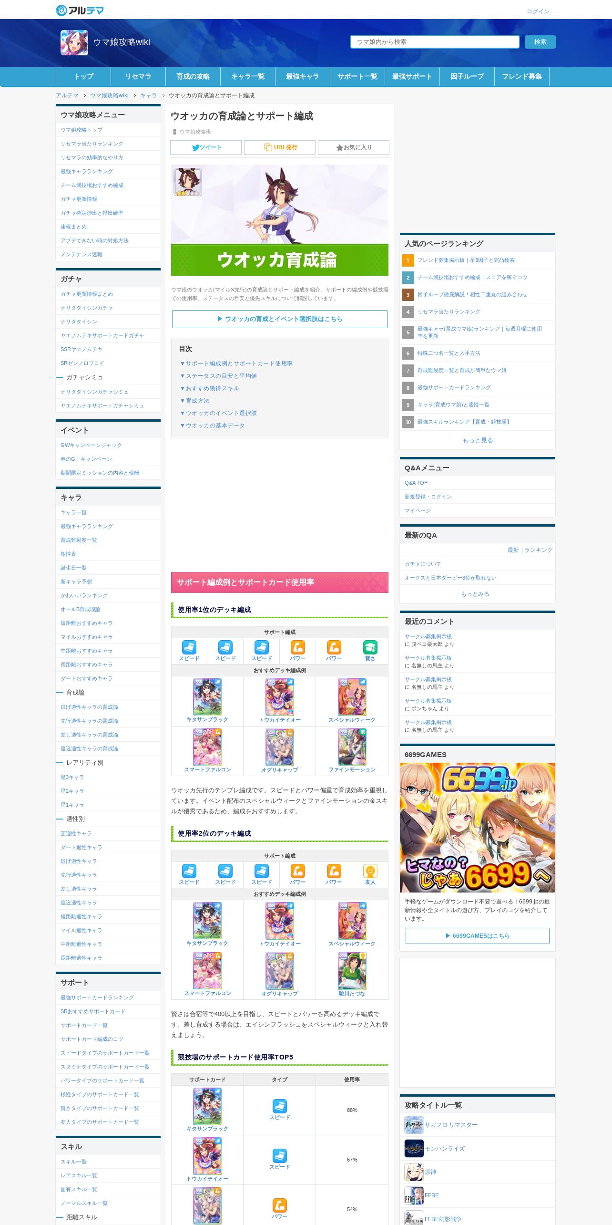Image resolution: width=612 pixels, height=1225 pixels.
Task: Open オグリキャップ card in rank 1 deck
Action: coord(280,747)
